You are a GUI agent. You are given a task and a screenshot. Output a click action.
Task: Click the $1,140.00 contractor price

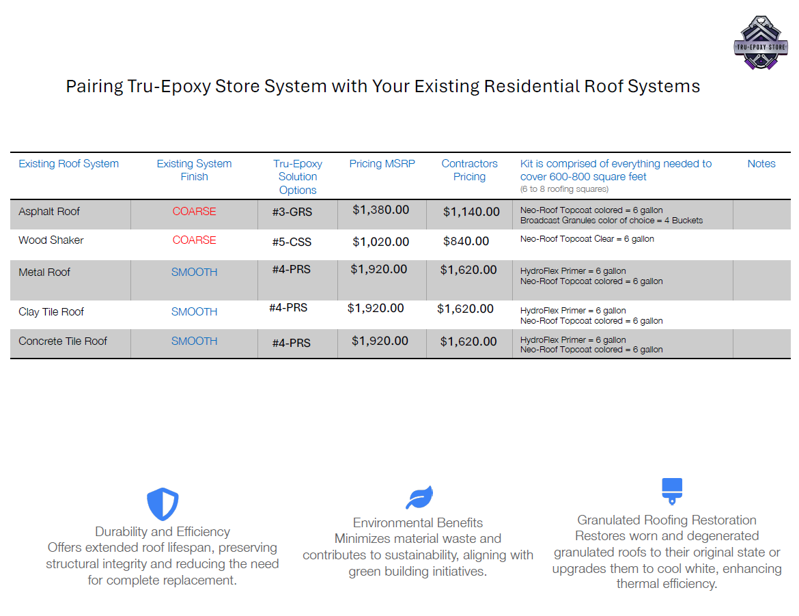point(471,212)
